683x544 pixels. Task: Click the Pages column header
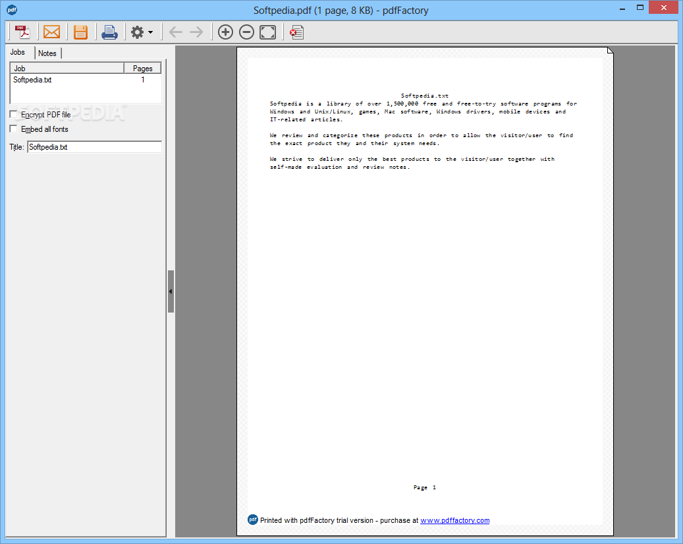click(142, 68)
